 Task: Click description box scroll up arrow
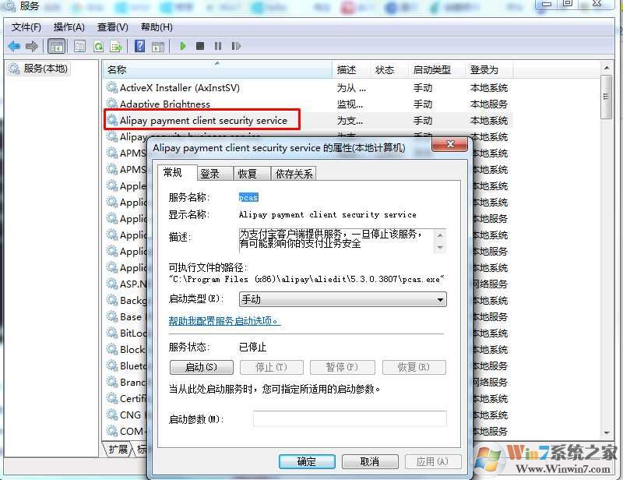[x=440, y=235]
